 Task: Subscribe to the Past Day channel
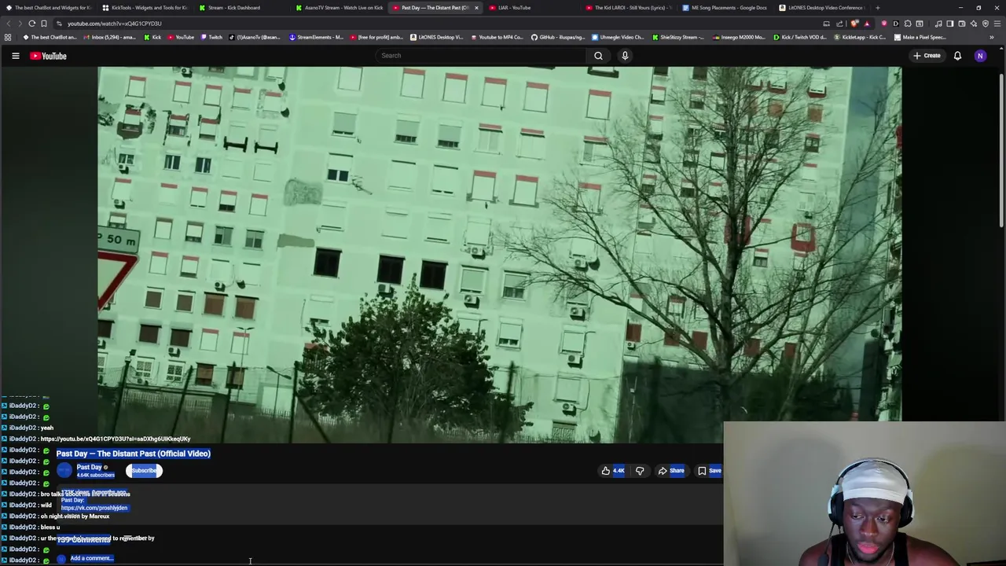pos(144,471)
